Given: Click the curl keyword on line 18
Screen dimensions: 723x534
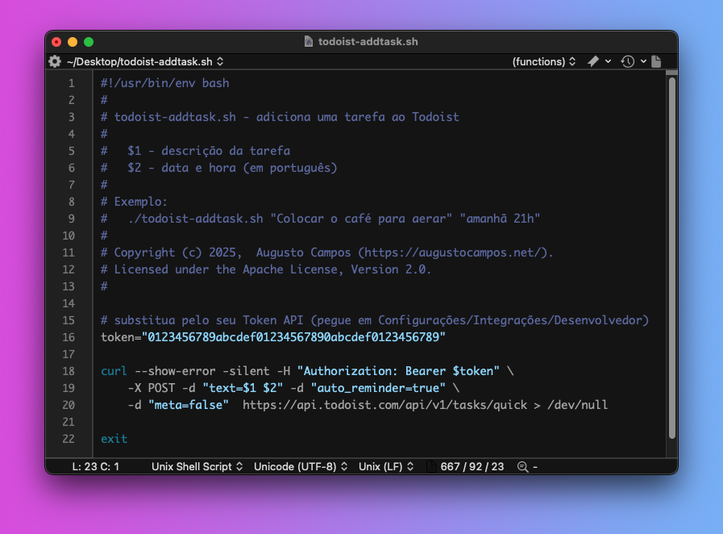Looking at the screenshot, I should click(114, 371).
